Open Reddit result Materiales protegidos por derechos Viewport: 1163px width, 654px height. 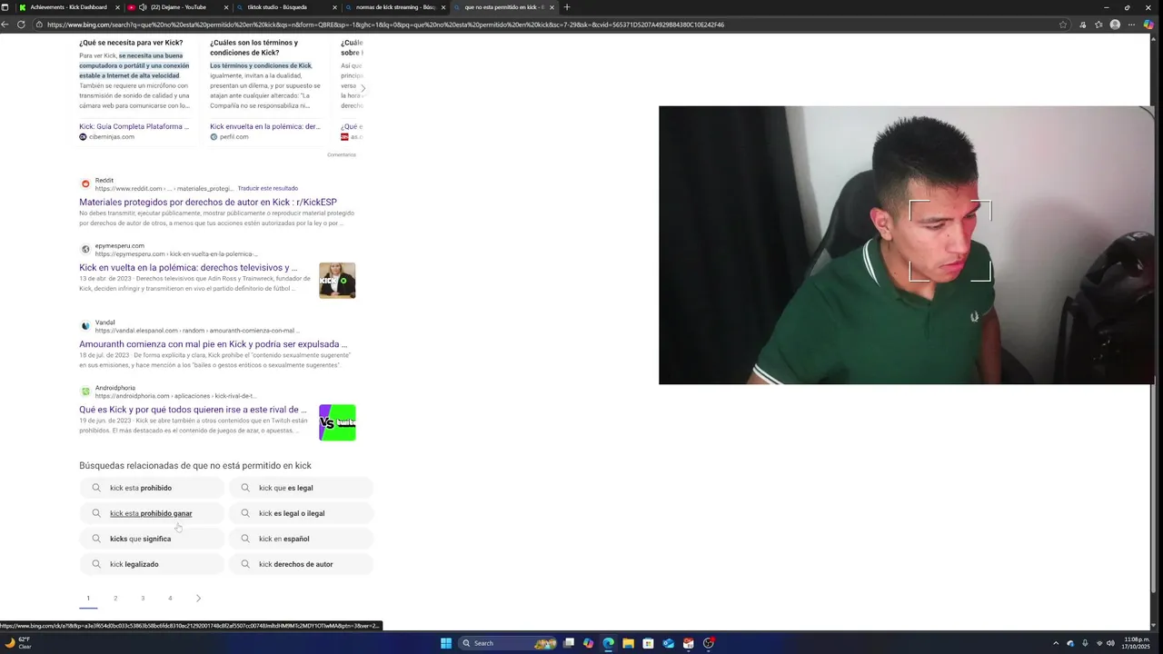pyautogui.click(x=207, y=203)
